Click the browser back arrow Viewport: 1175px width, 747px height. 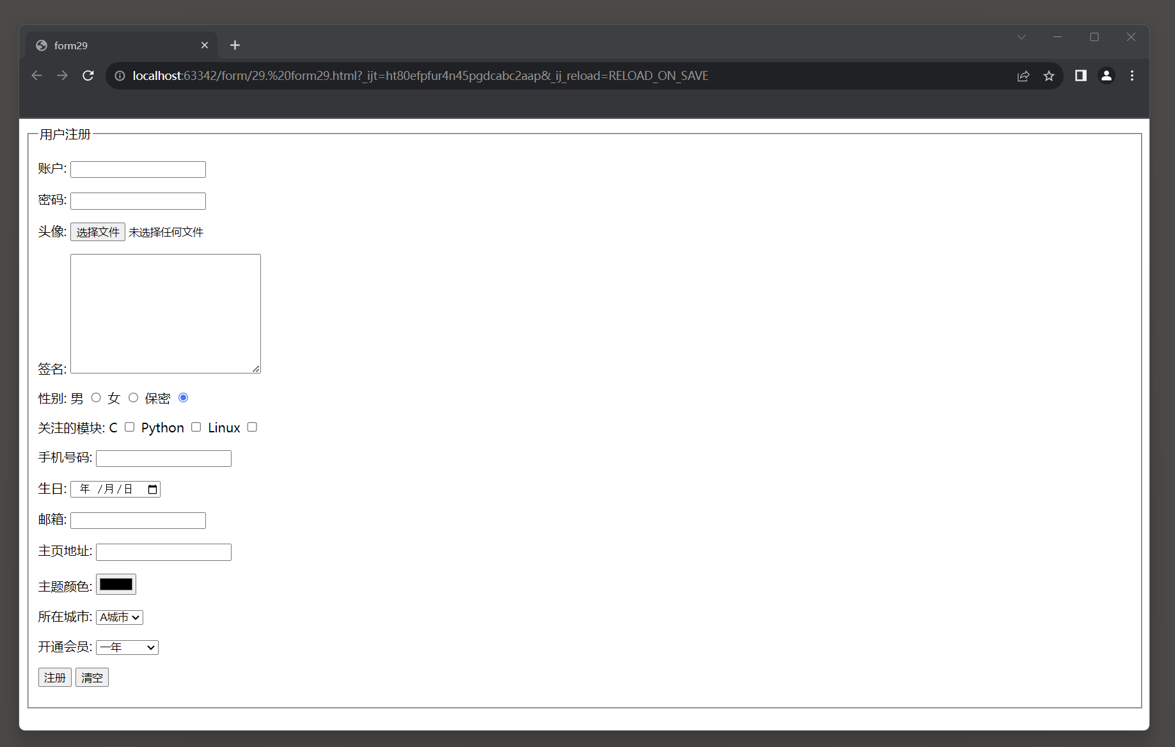(x=37, y=75)
